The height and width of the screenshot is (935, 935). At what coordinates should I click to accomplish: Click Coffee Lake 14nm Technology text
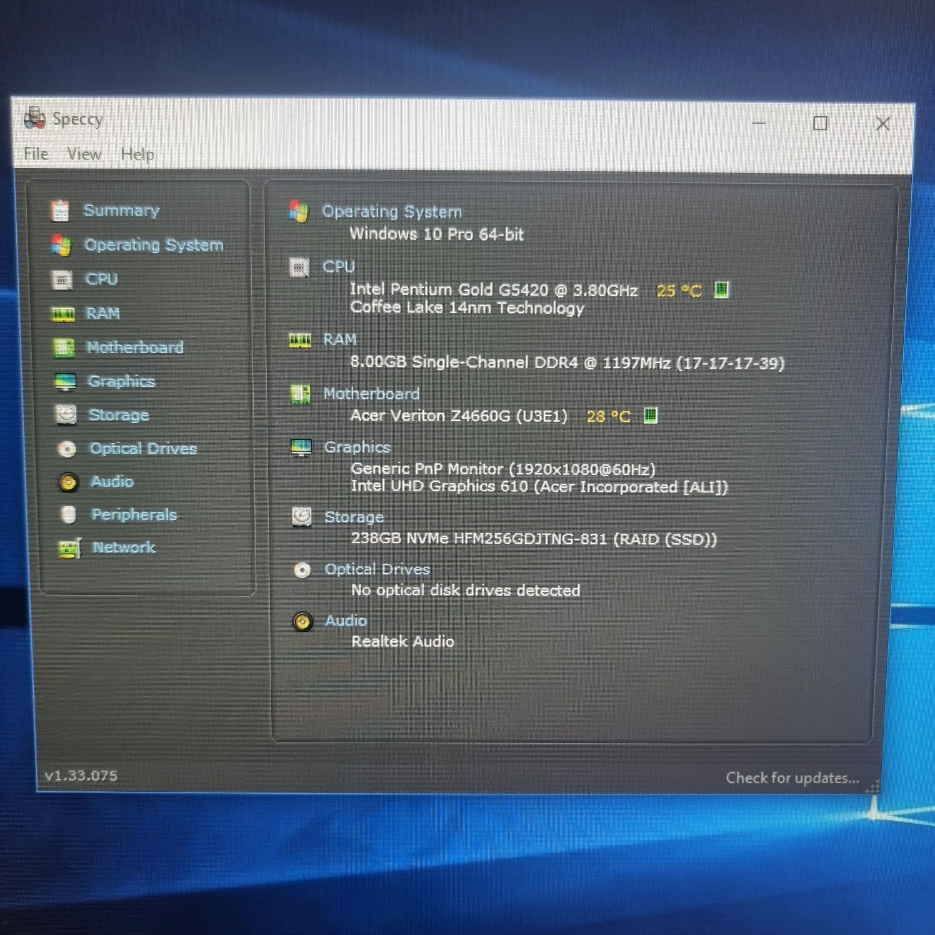point(467,307)
